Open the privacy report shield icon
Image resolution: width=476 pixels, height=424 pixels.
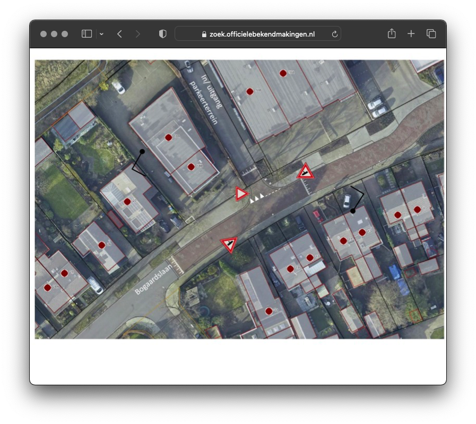(163, 33)
